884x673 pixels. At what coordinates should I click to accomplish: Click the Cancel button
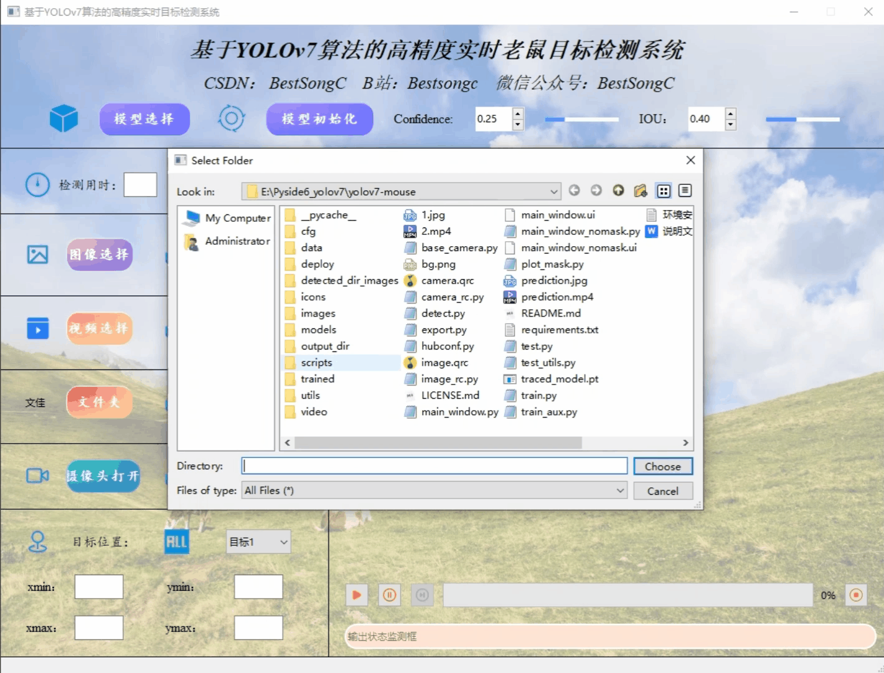click(x=663, y=491)
